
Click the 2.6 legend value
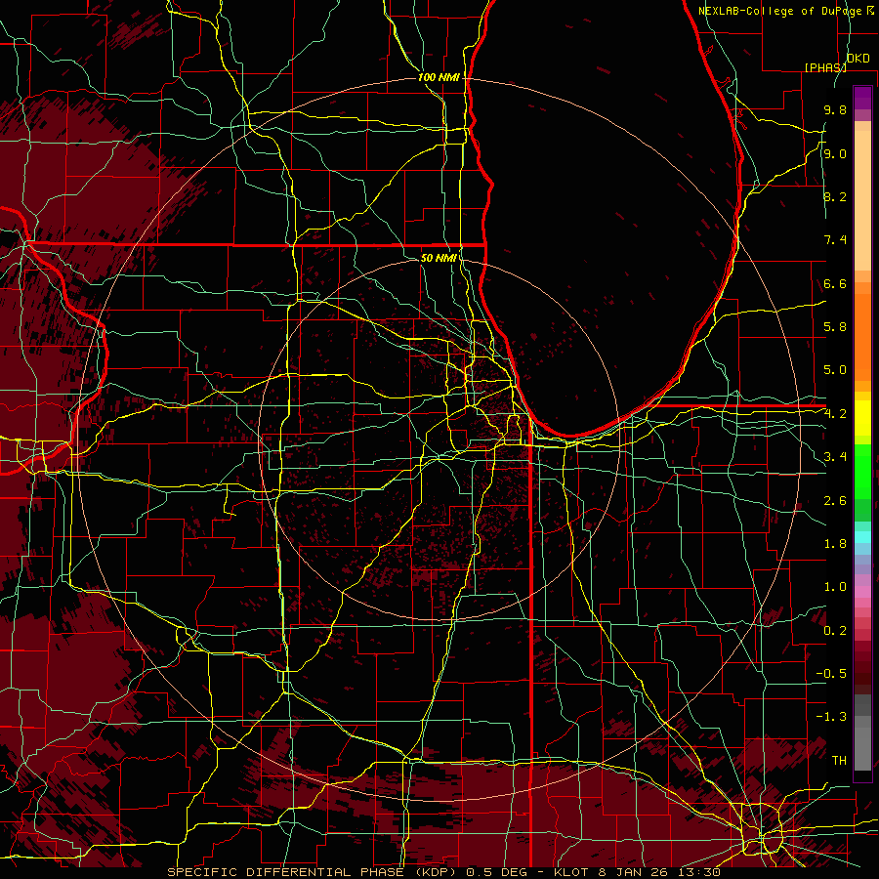tap(835, 501)
